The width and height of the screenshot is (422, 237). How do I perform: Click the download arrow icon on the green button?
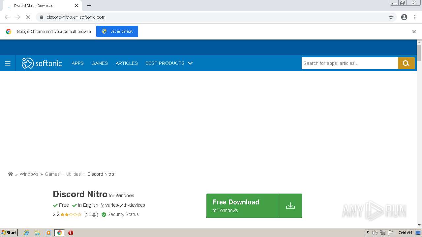click(x=290, y=205)
